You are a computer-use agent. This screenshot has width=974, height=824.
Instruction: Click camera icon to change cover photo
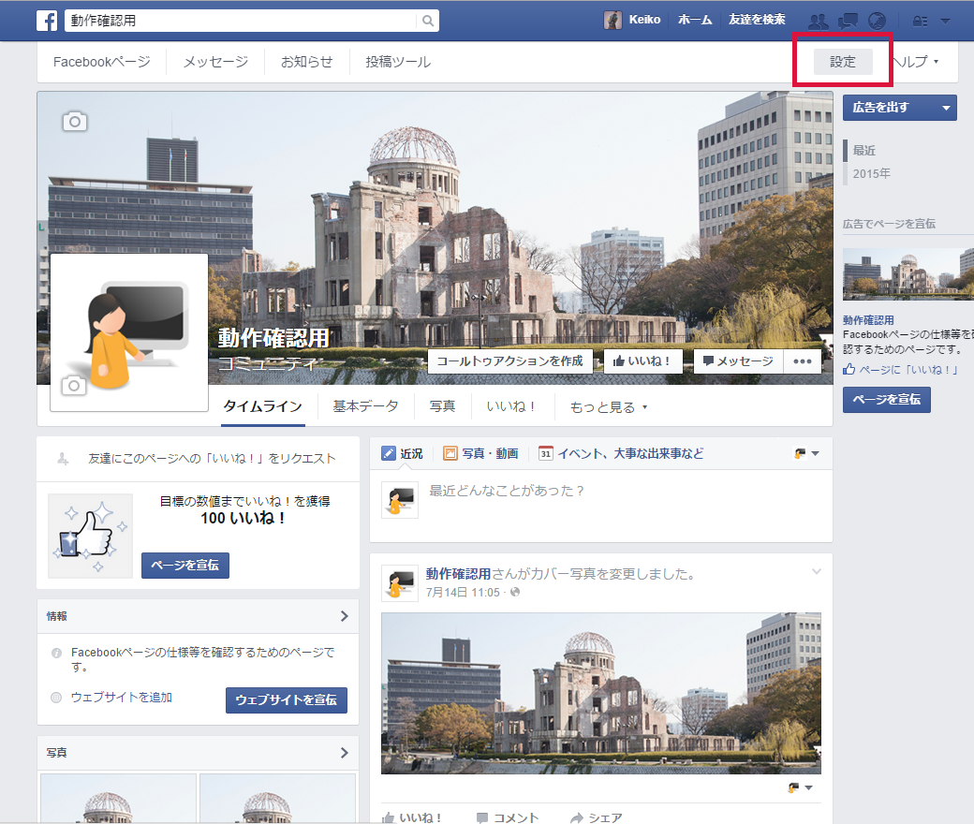(x=75, y=121)
